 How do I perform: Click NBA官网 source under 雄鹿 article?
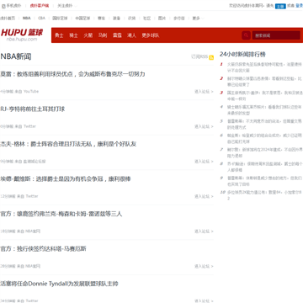pos(33,231)
